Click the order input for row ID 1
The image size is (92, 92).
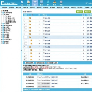[25, 18]
